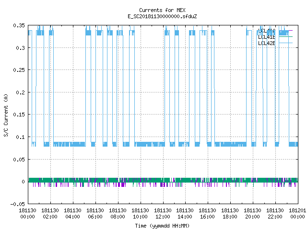
Task: Click the x-axis time label 04:00
Action: [x=72, y=217]
